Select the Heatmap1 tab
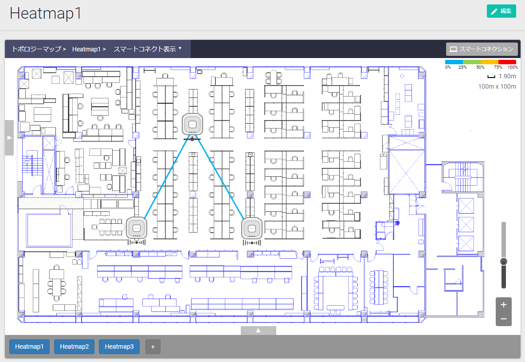This screenshot has width=525, height=362. point(29,346)
